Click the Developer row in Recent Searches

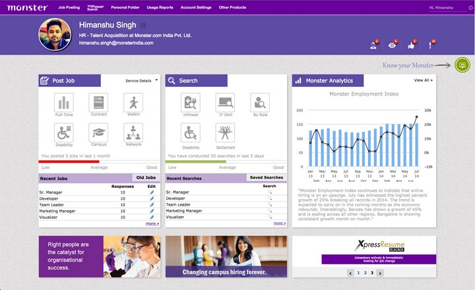point(226,198)
